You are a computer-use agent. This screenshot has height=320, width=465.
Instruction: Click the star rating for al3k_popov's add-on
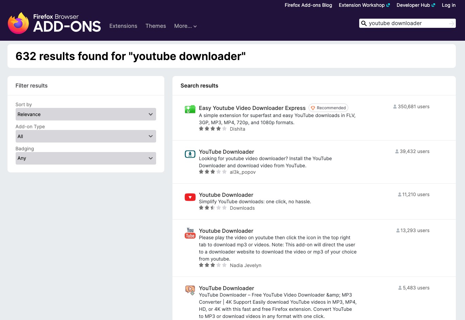pos(213,172)
